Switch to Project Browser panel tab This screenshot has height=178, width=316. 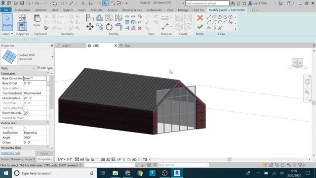tap(18, 159)
